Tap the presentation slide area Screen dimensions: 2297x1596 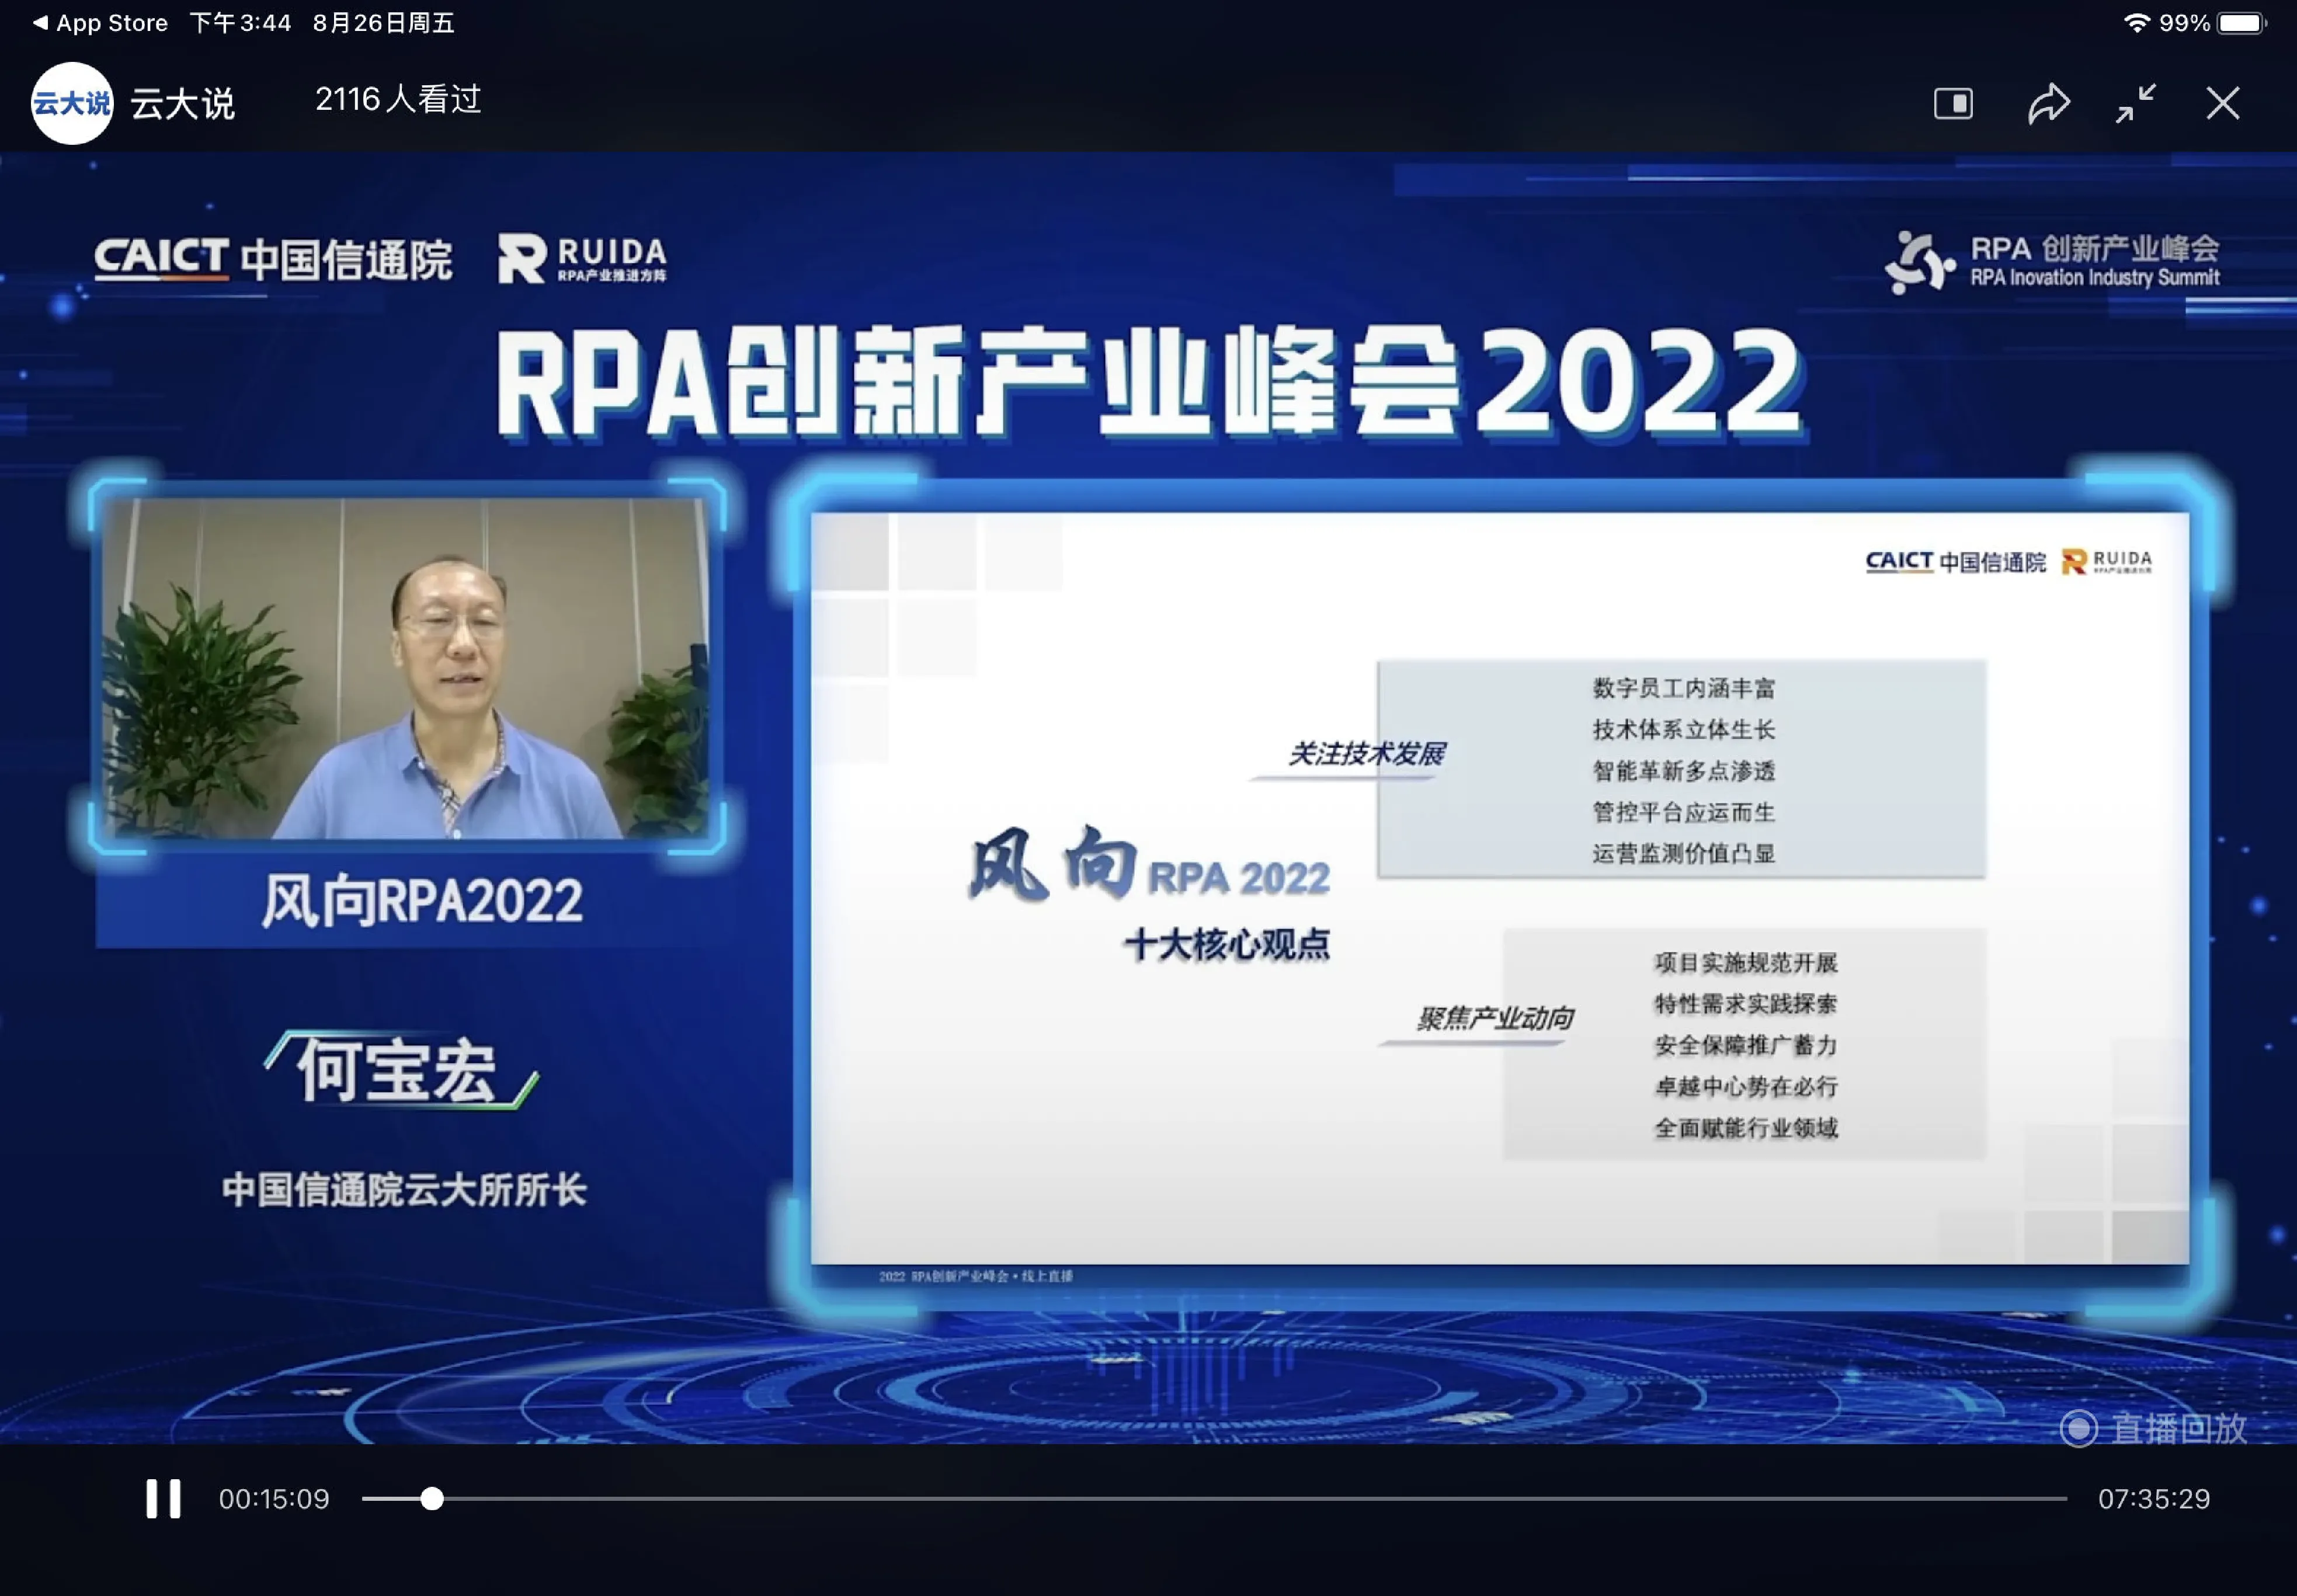point(1499,888)
